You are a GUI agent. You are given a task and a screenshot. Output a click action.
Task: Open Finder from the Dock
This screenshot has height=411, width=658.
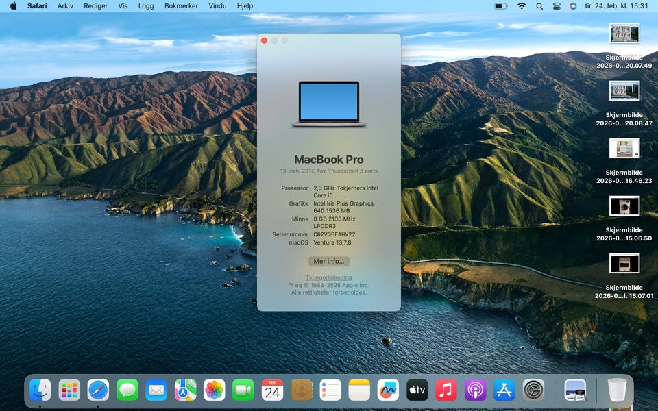point(40,390)
